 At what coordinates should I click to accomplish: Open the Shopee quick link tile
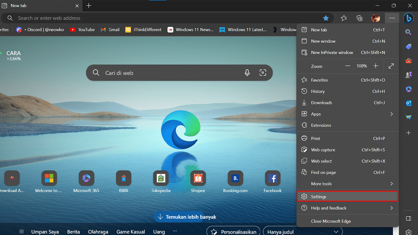pos(198,179)
